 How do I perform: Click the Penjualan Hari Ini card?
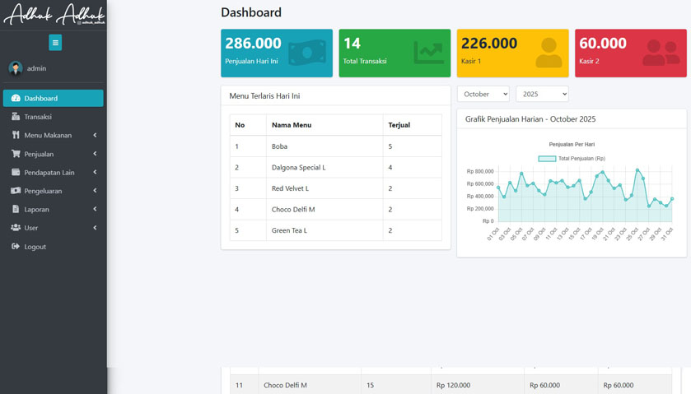pos(276,53)
